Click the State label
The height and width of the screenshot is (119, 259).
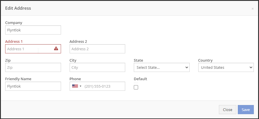[x=138, y=60]
